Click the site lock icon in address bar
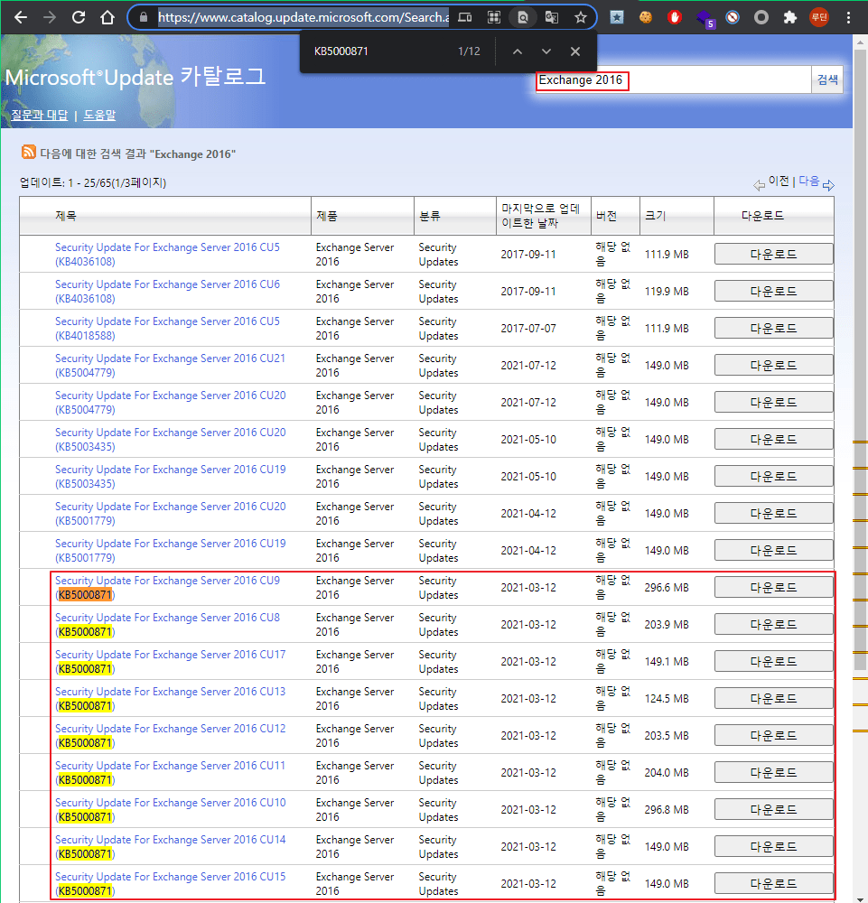 point(144,17)
